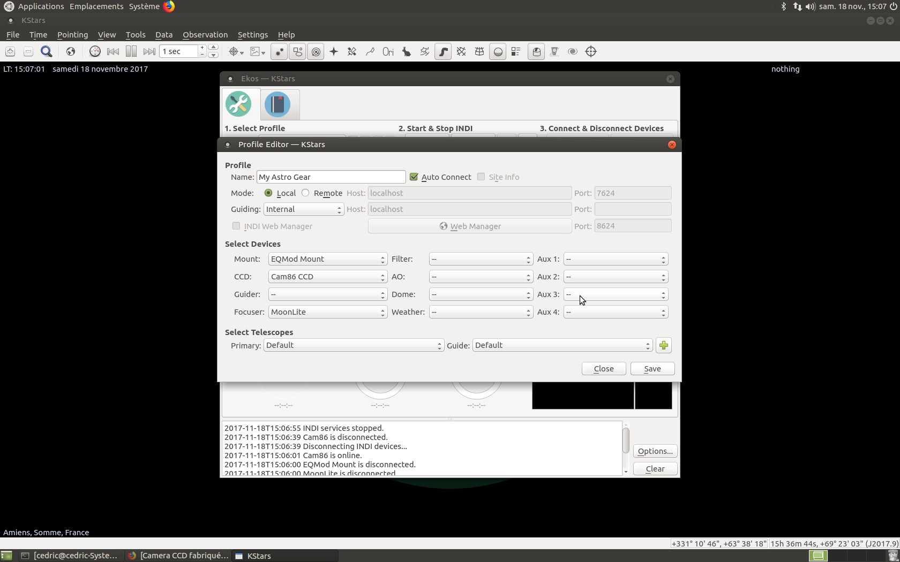The width and height of the screenshot is (900, 562).
Task: Click the list-layout icon right of the ground icon
Action: click(516, 51)
